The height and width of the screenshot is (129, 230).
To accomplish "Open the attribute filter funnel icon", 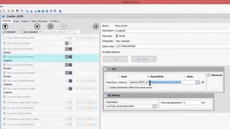I will pyautogui.click(x=5, y=27).
